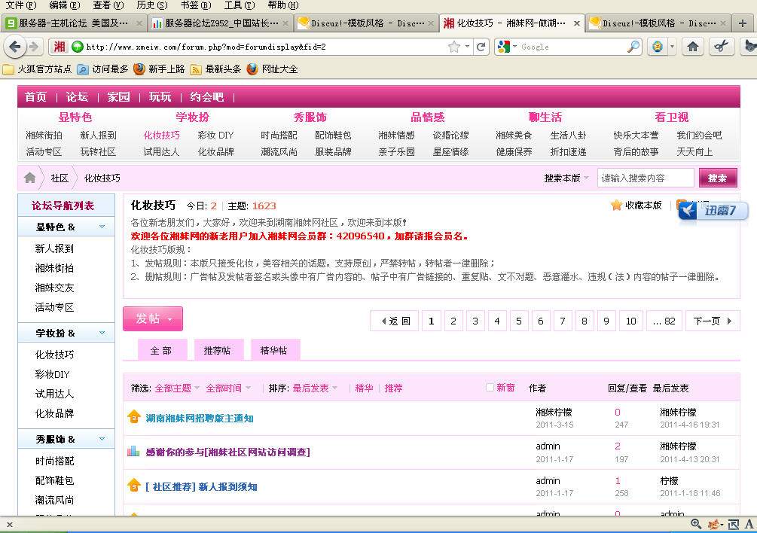Open the 彩妆 DIY category link
Viewport: 757px width, 533px height.
215,136
